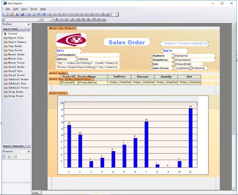Viewport: 238px width, 195px height.
Task: Toggle Bold formatting
Action: [57, 20]
